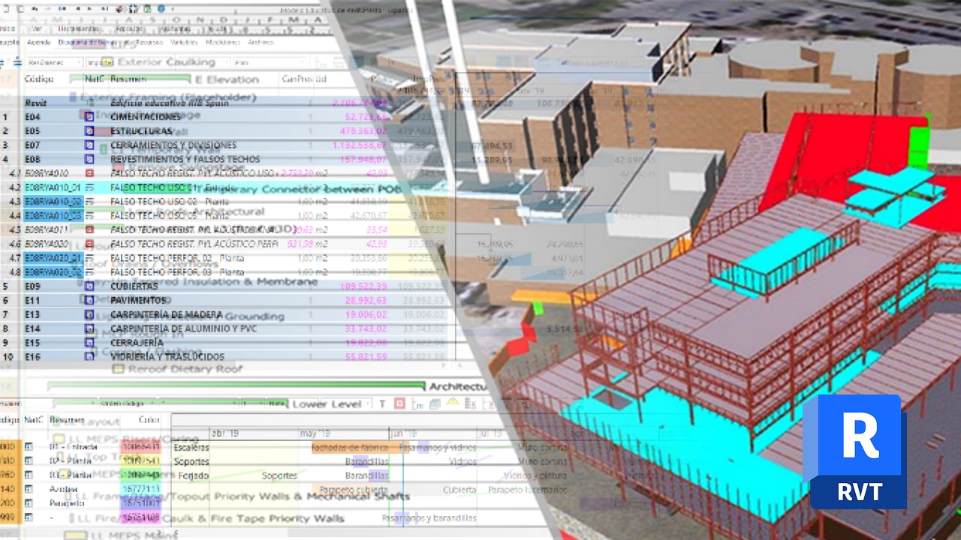Switch to the Agenda tab
The width and height of the screenshot is (961, 540).
(x=38, y=43)
